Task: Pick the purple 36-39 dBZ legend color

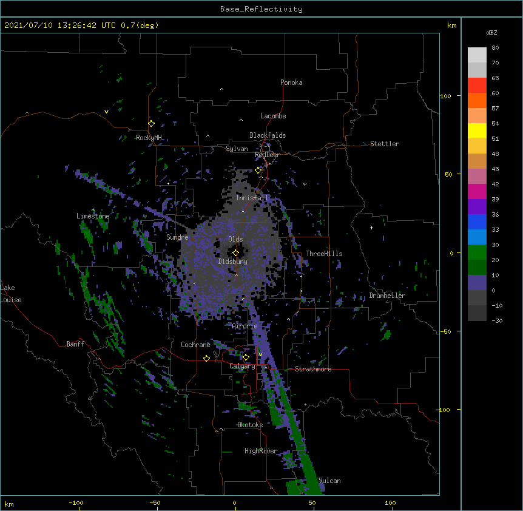Action: 477,207
